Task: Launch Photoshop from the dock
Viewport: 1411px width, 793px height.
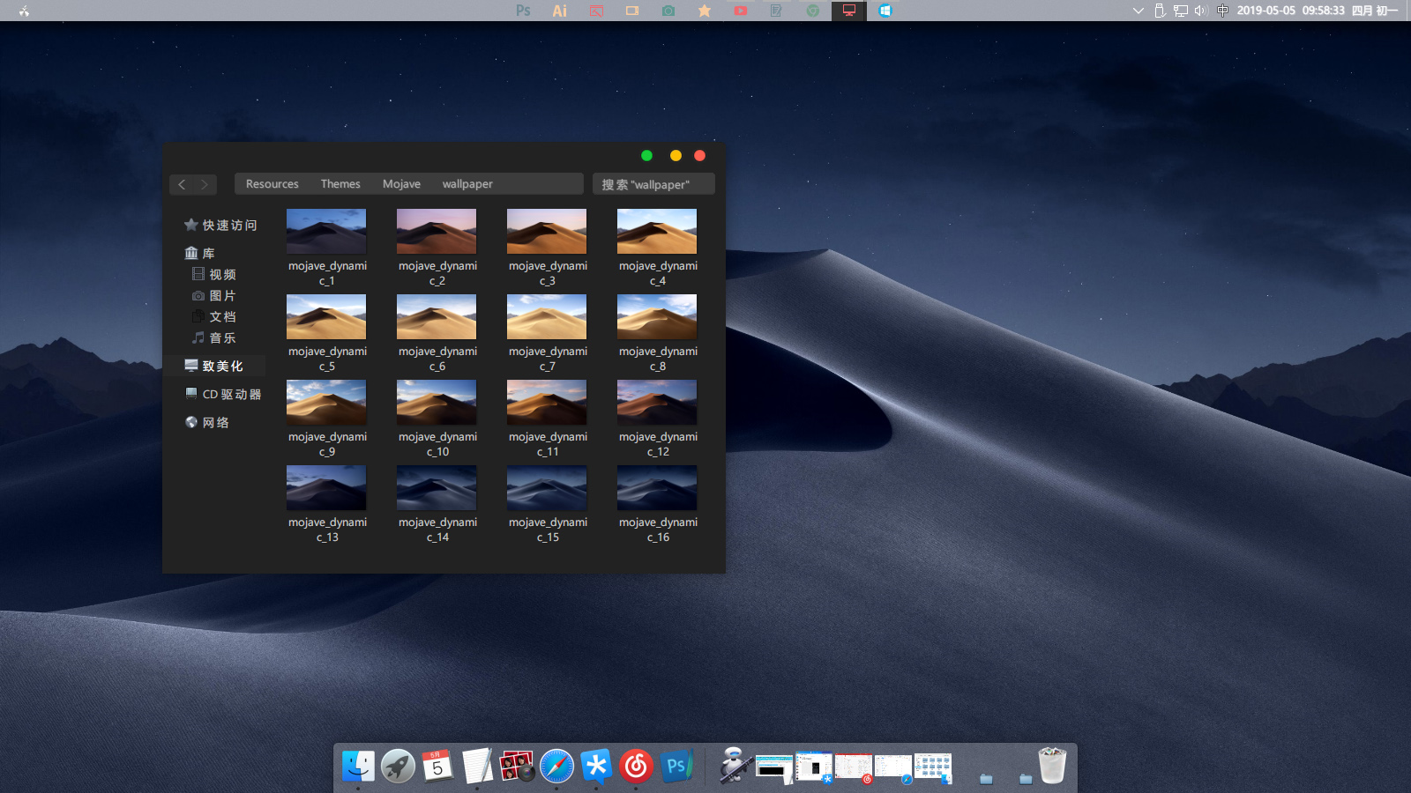Action: 676,767
